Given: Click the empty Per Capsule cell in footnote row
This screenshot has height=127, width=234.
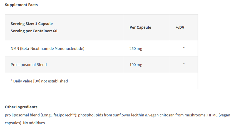Looking at the screenshot, I should (147, 81).
